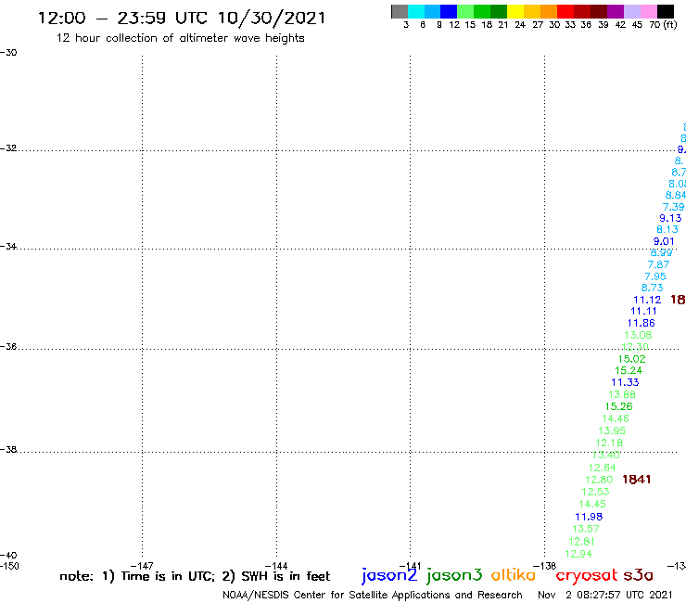Click the jason3 satellite label
This screenshot has width=686, height=603.
coord(454,575)
